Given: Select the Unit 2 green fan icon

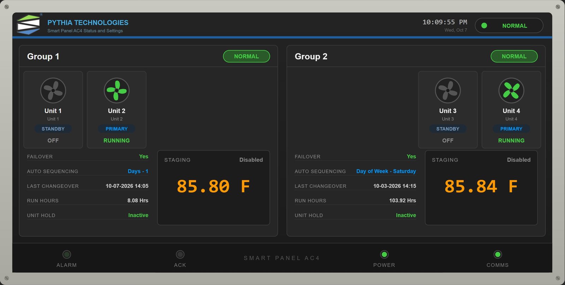Looking at the screenshot, I should point(117,91).
